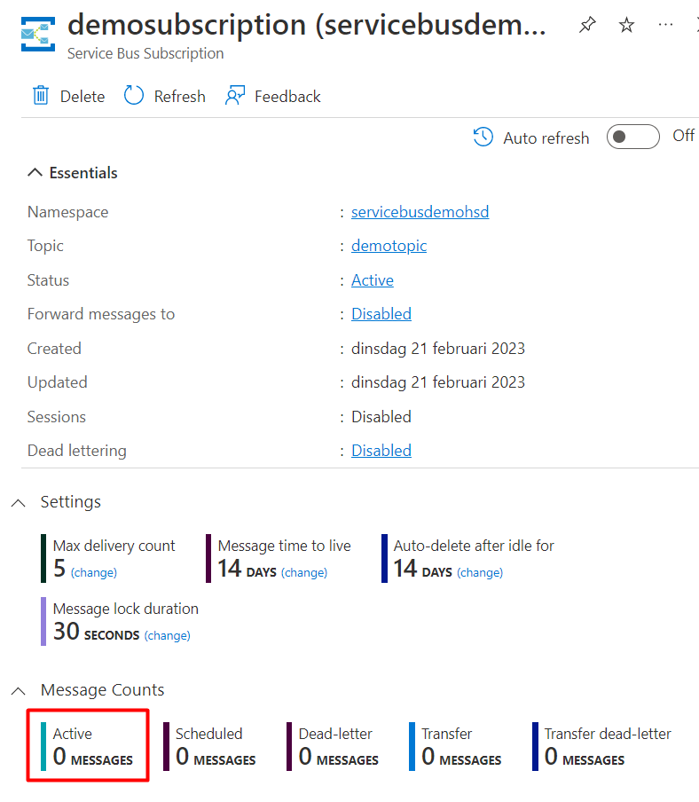
Task: Click the Sessions Disabled value
Action: point(381,417)
